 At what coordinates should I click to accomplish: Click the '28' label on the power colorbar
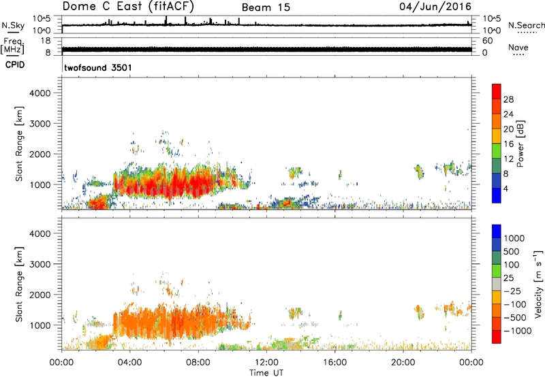pos(508,99)
